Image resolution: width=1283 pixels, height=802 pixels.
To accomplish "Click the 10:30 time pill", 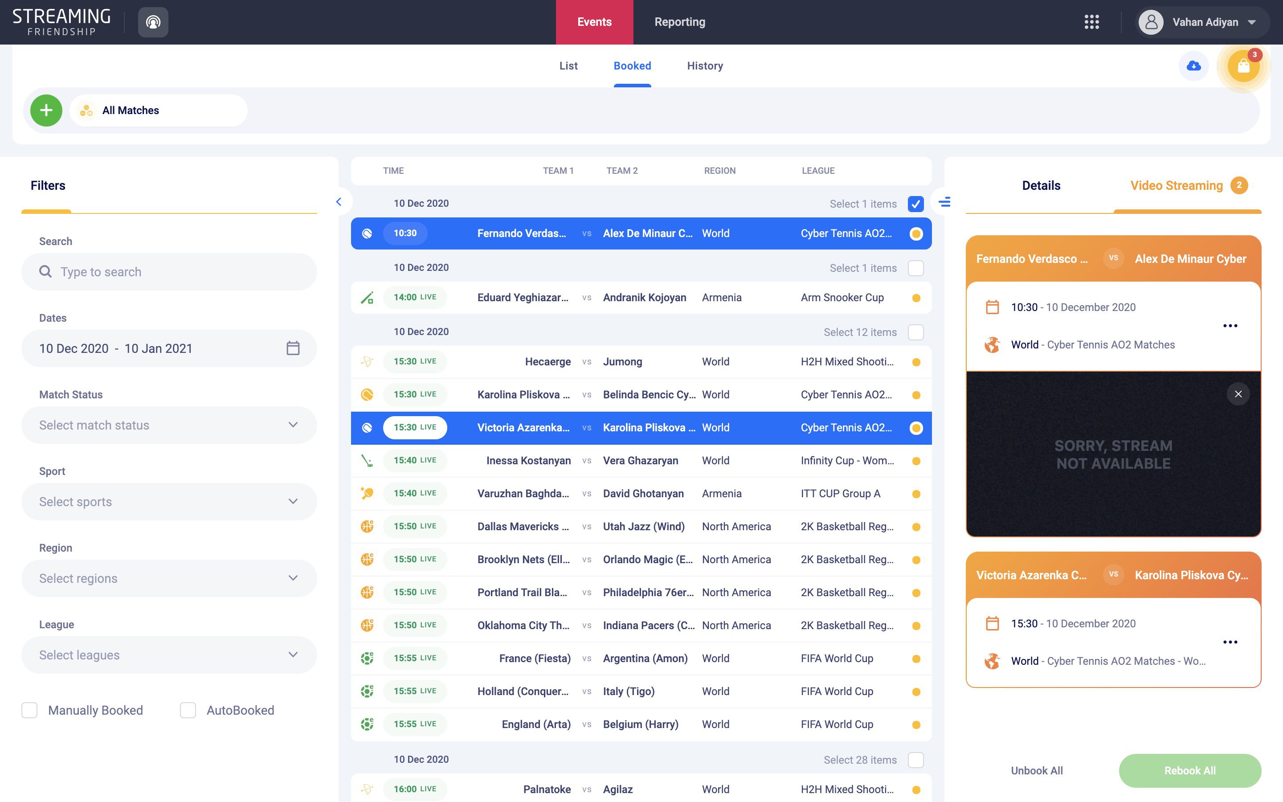I will point(405,233).
